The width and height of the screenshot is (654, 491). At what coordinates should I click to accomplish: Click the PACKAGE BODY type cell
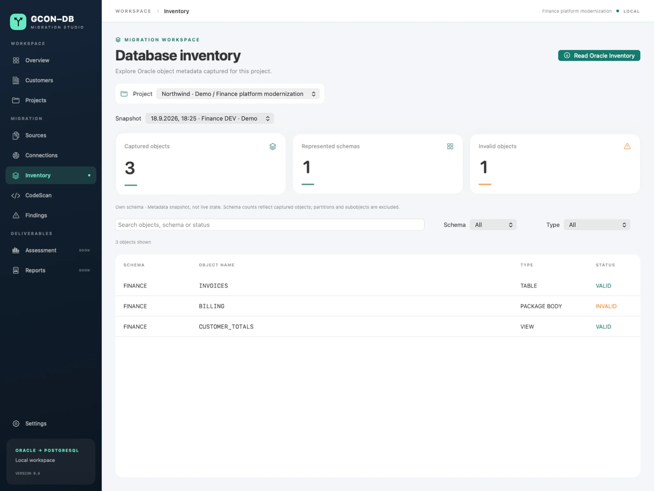coord(541,306)
